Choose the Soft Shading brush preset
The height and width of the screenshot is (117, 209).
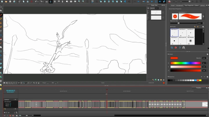pyautogui.click(x=190, y=40)
